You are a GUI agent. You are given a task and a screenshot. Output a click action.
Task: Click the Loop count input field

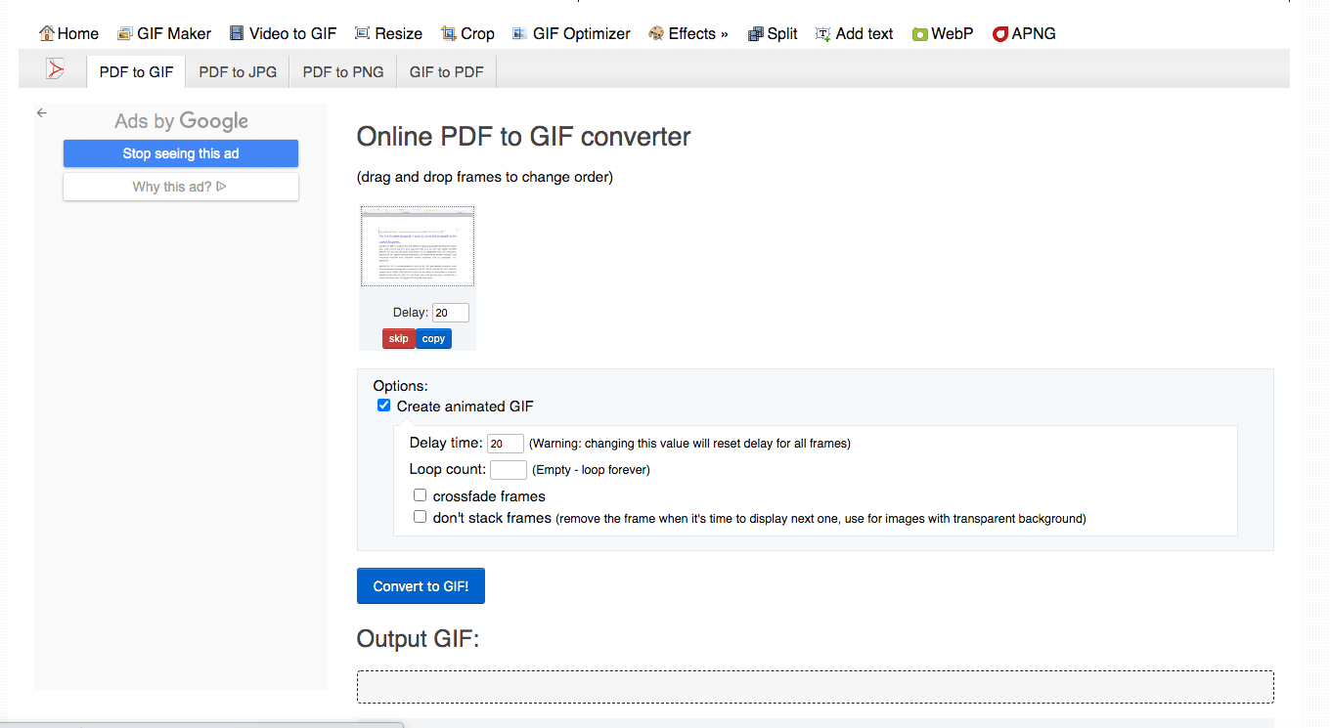[509, 470]
